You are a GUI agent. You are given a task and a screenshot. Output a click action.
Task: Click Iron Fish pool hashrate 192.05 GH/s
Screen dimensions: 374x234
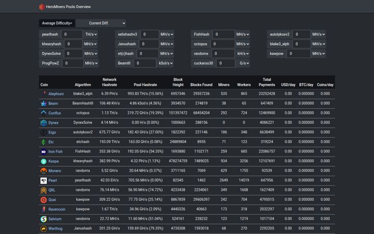point(145,151)
